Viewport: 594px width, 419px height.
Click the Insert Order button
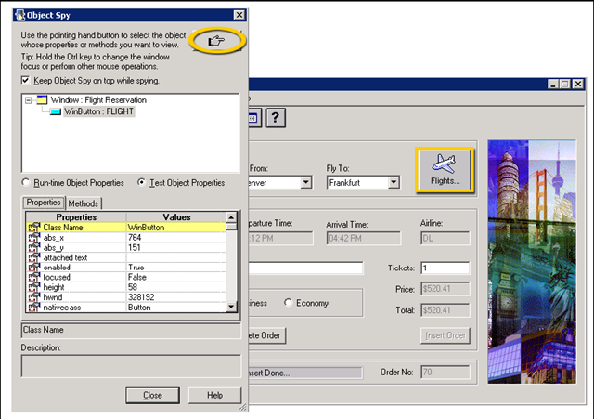tap(445, 335)
